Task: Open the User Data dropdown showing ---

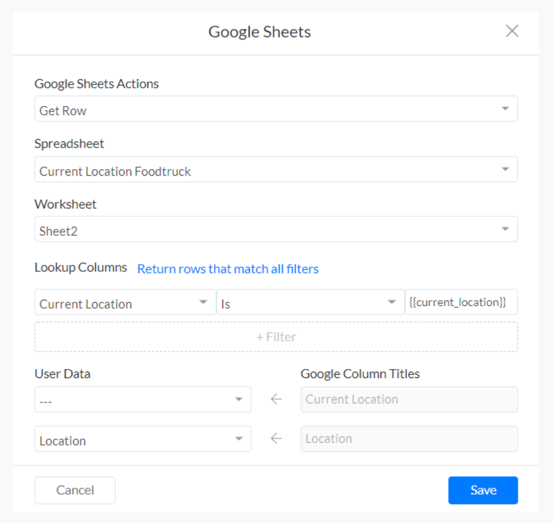Action: pos(142,400)
